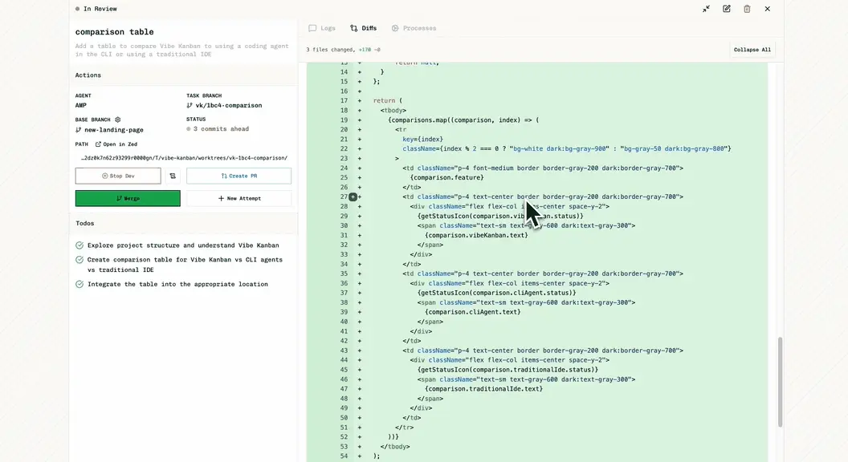Close the task details panel

coord(767,9)
